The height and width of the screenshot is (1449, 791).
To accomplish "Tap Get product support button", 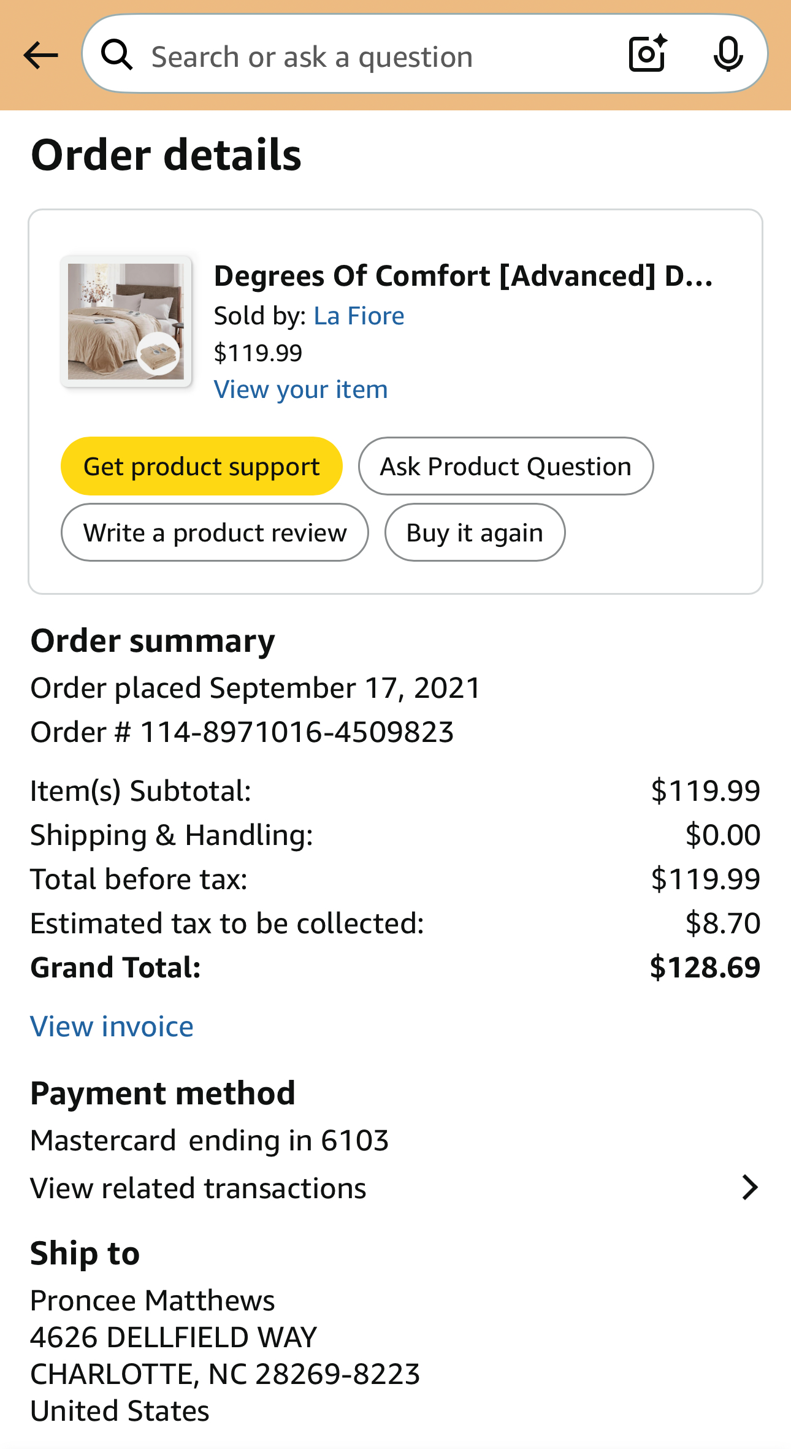I will click(x=201, y=466).
